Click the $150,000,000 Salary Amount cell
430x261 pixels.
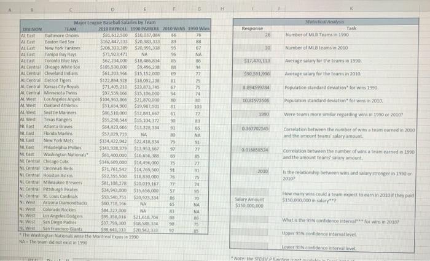(249, 206)
